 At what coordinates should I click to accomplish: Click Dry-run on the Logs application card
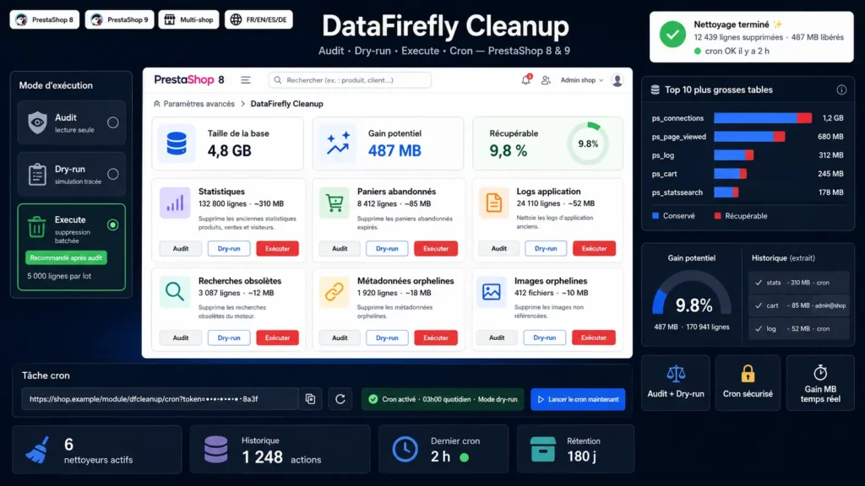pyautogui.click(x=546, y=249)
